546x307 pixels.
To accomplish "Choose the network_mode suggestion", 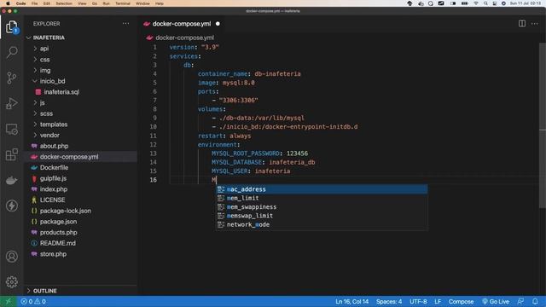I will point(322,224).
